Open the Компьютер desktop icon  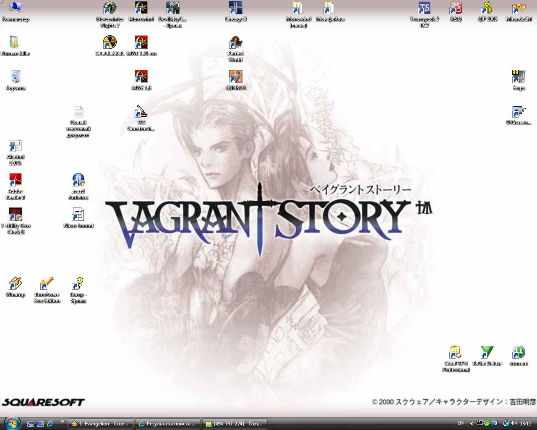[x=15, y=11]
